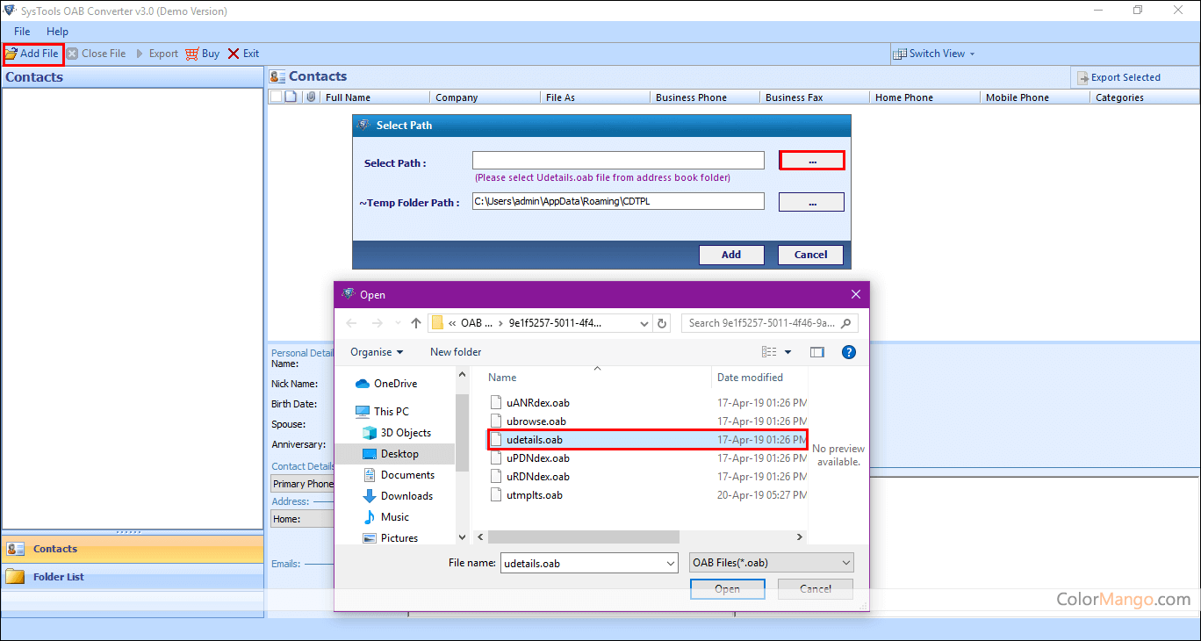
Task: Expand the Switch View dropdown
Action: [972, 54]
